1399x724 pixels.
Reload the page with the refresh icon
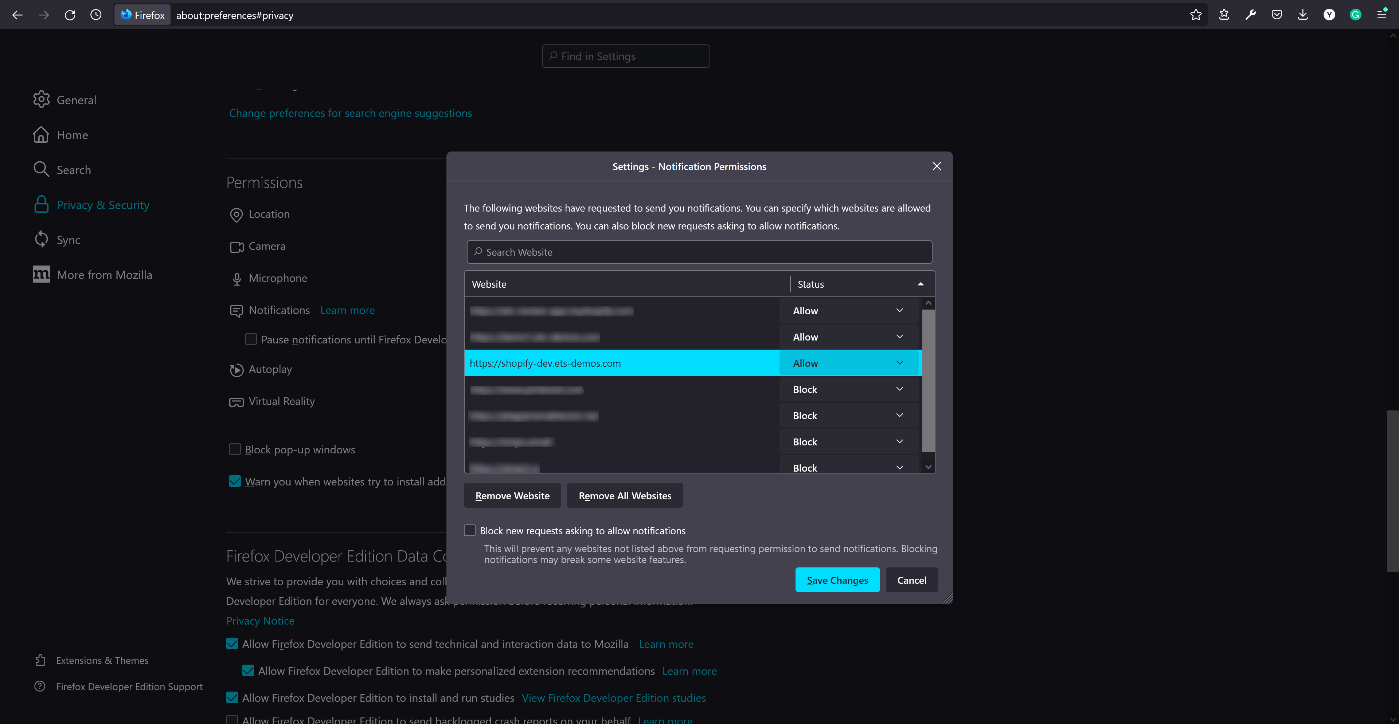[x=70, y=15]
